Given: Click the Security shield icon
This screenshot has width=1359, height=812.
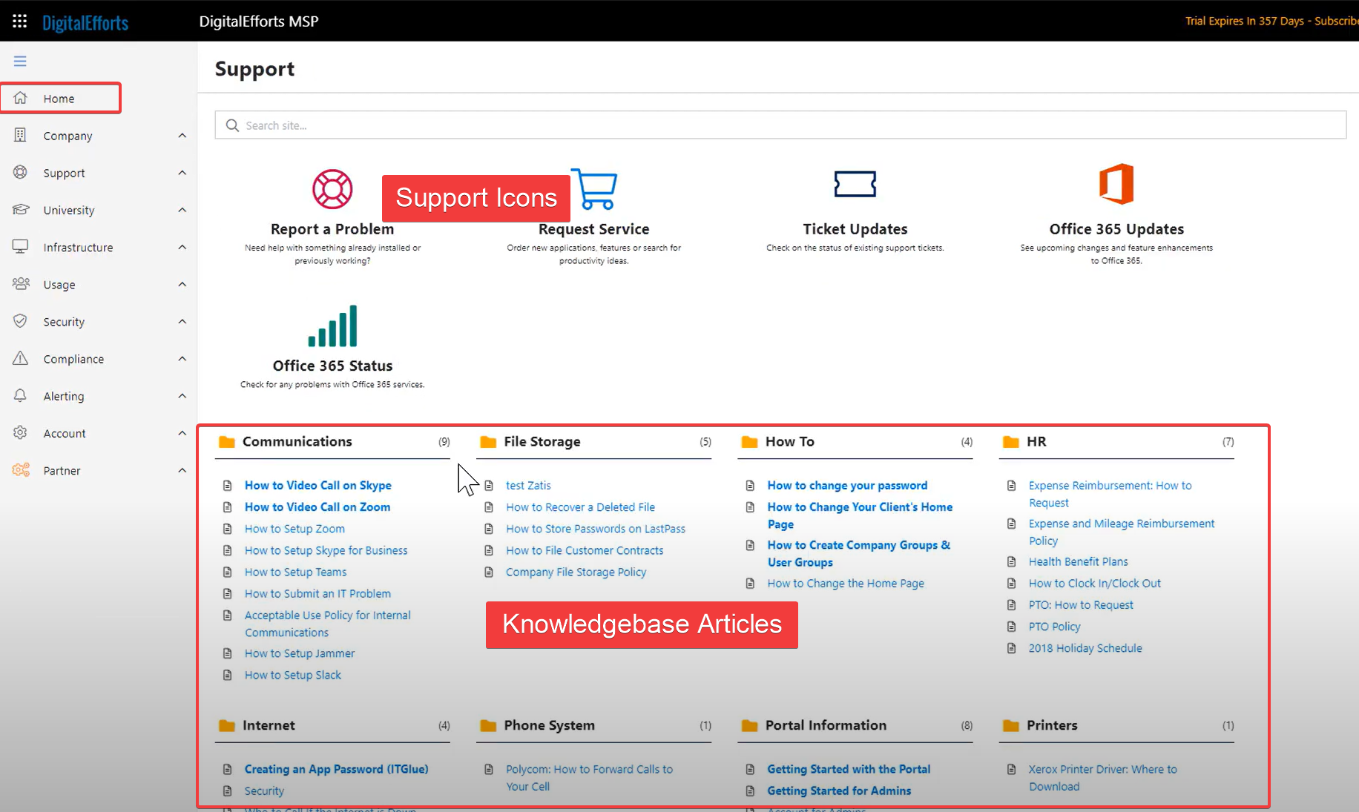Looking at the screenshot, I should 21,320.
